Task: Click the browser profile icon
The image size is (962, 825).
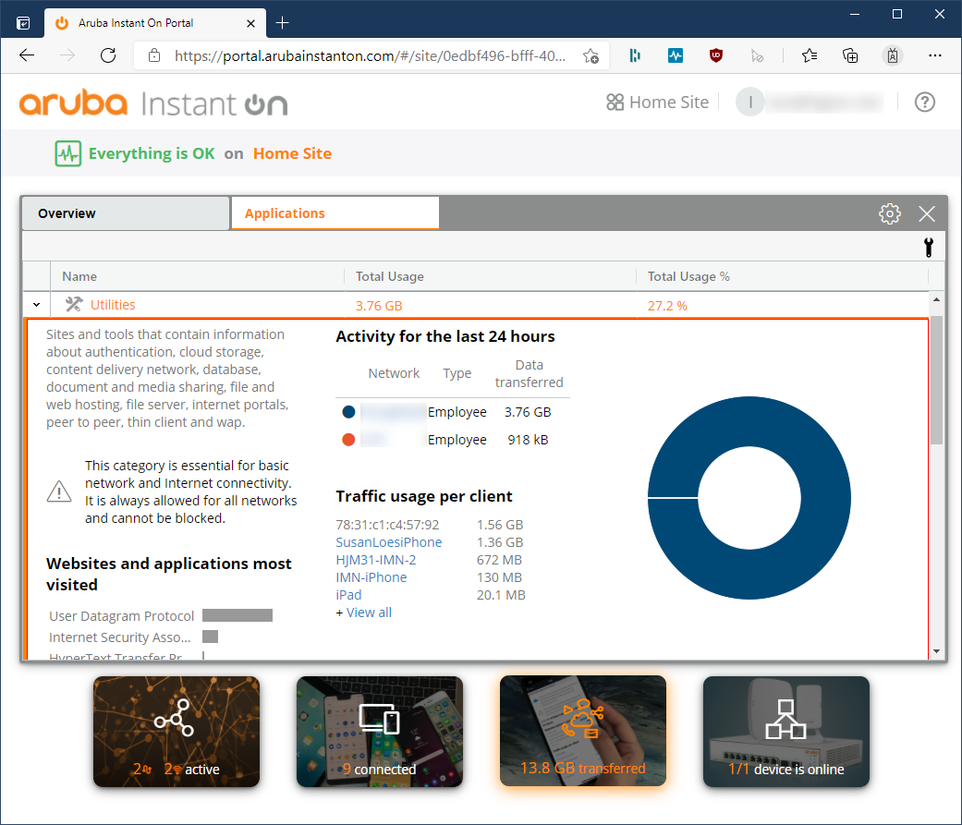Action: pyautogui.click(x=893, y=55)
